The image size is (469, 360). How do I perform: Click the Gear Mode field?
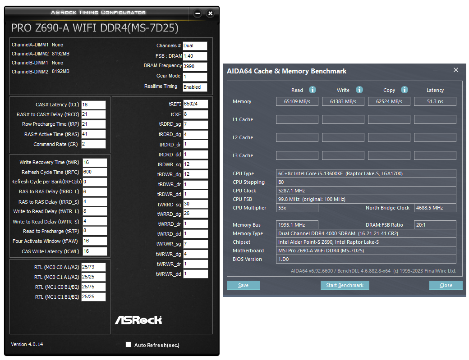pyautogui.click(x=195, y=77)
